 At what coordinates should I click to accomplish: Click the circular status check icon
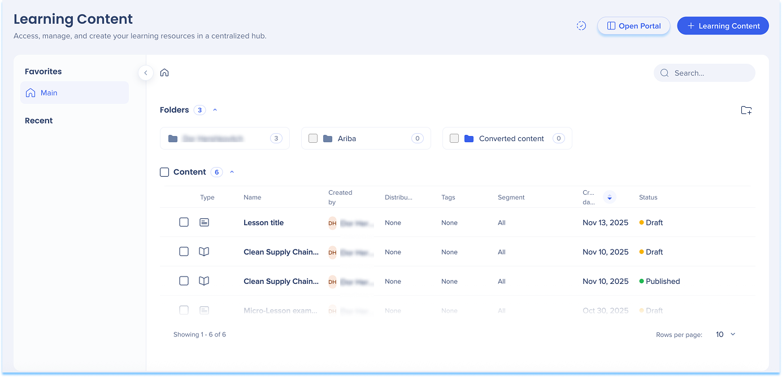(581, 26)
